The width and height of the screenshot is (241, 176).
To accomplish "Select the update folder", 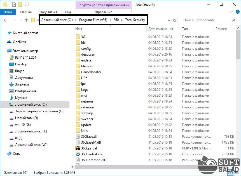I will (86, 125).
